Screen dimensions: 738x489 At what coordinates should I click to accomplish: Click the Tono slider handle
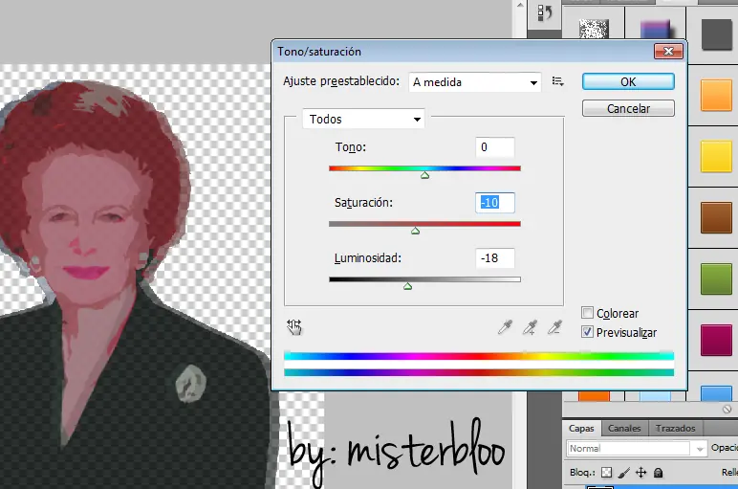click(x=424, y=175)
